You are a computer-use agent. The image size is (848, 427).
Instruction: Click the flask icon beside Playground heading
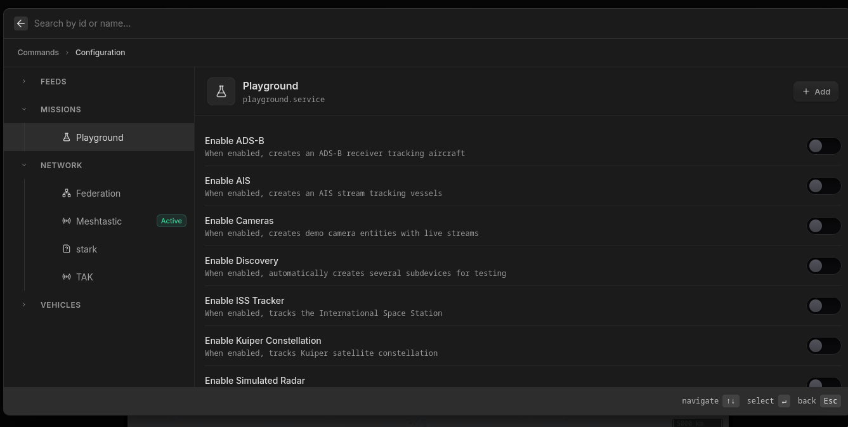point(221,91)
